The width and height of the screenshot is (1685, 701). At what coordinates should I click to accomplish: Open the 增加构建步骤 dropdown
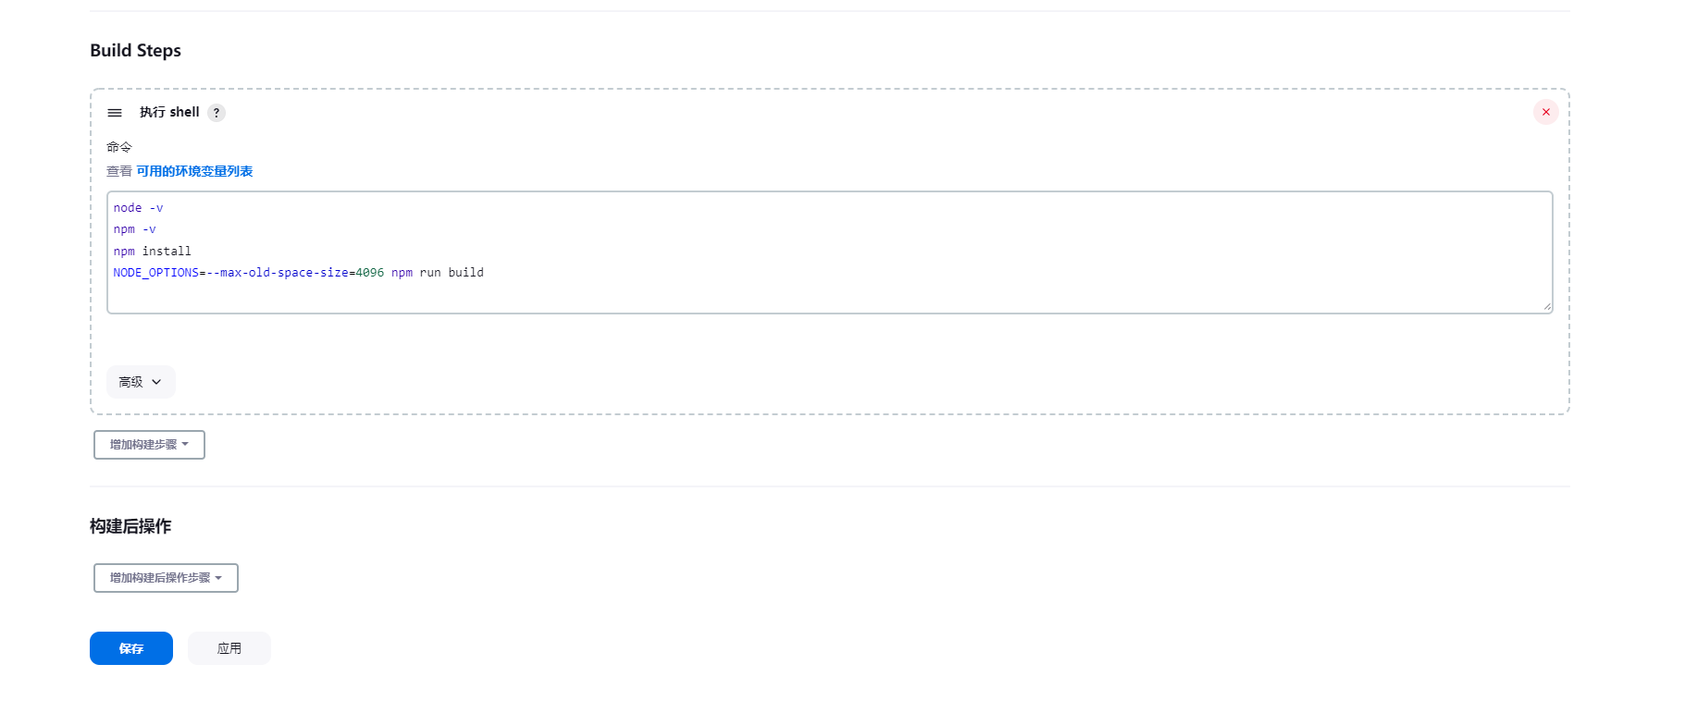click(149, 445)
